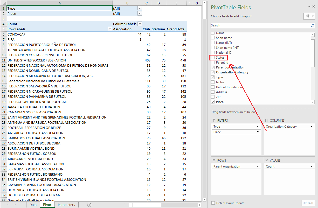Image resolution: width=318 pixels, height=208 pixels.
Task: Switch to the Data sheet tab
Action: [33, 205]
